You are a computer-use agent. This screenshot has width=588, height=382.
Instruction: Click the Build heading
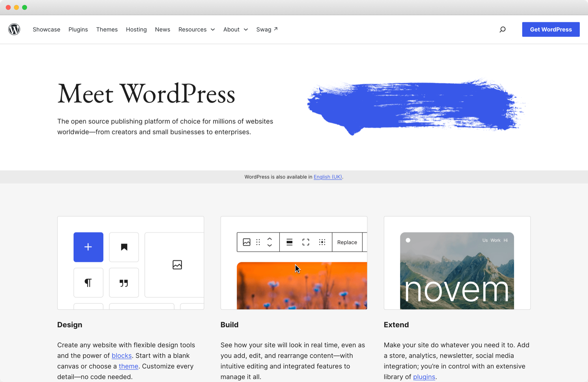click(229, 325)
